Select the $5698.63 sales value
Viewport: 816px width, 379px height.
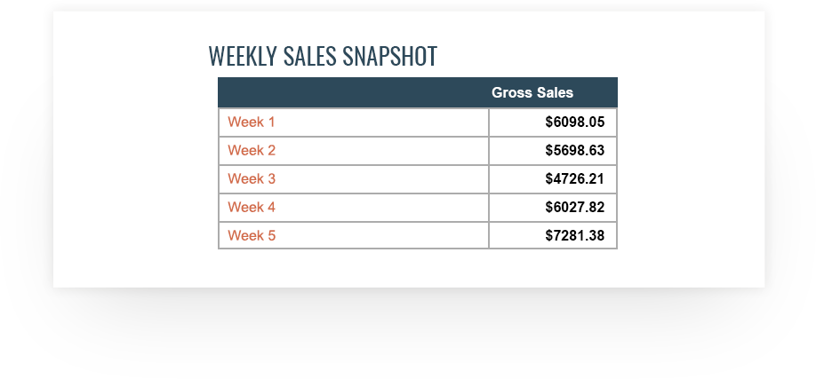coord(574,150)
